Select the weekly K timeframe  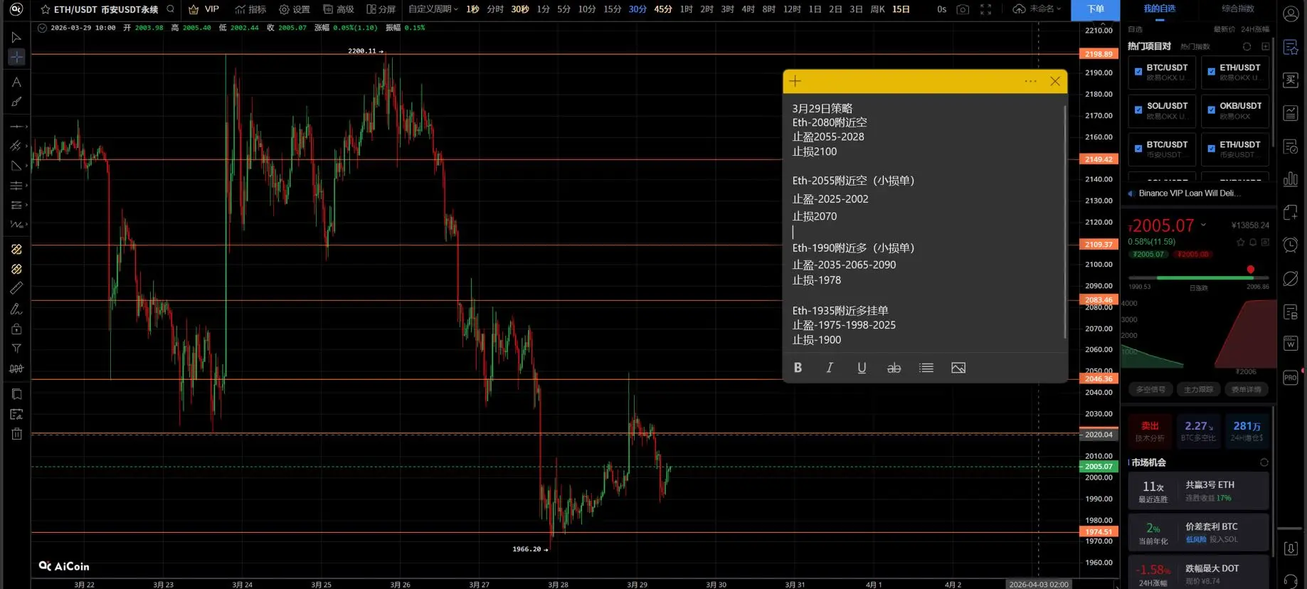click(x=877, y=9)
